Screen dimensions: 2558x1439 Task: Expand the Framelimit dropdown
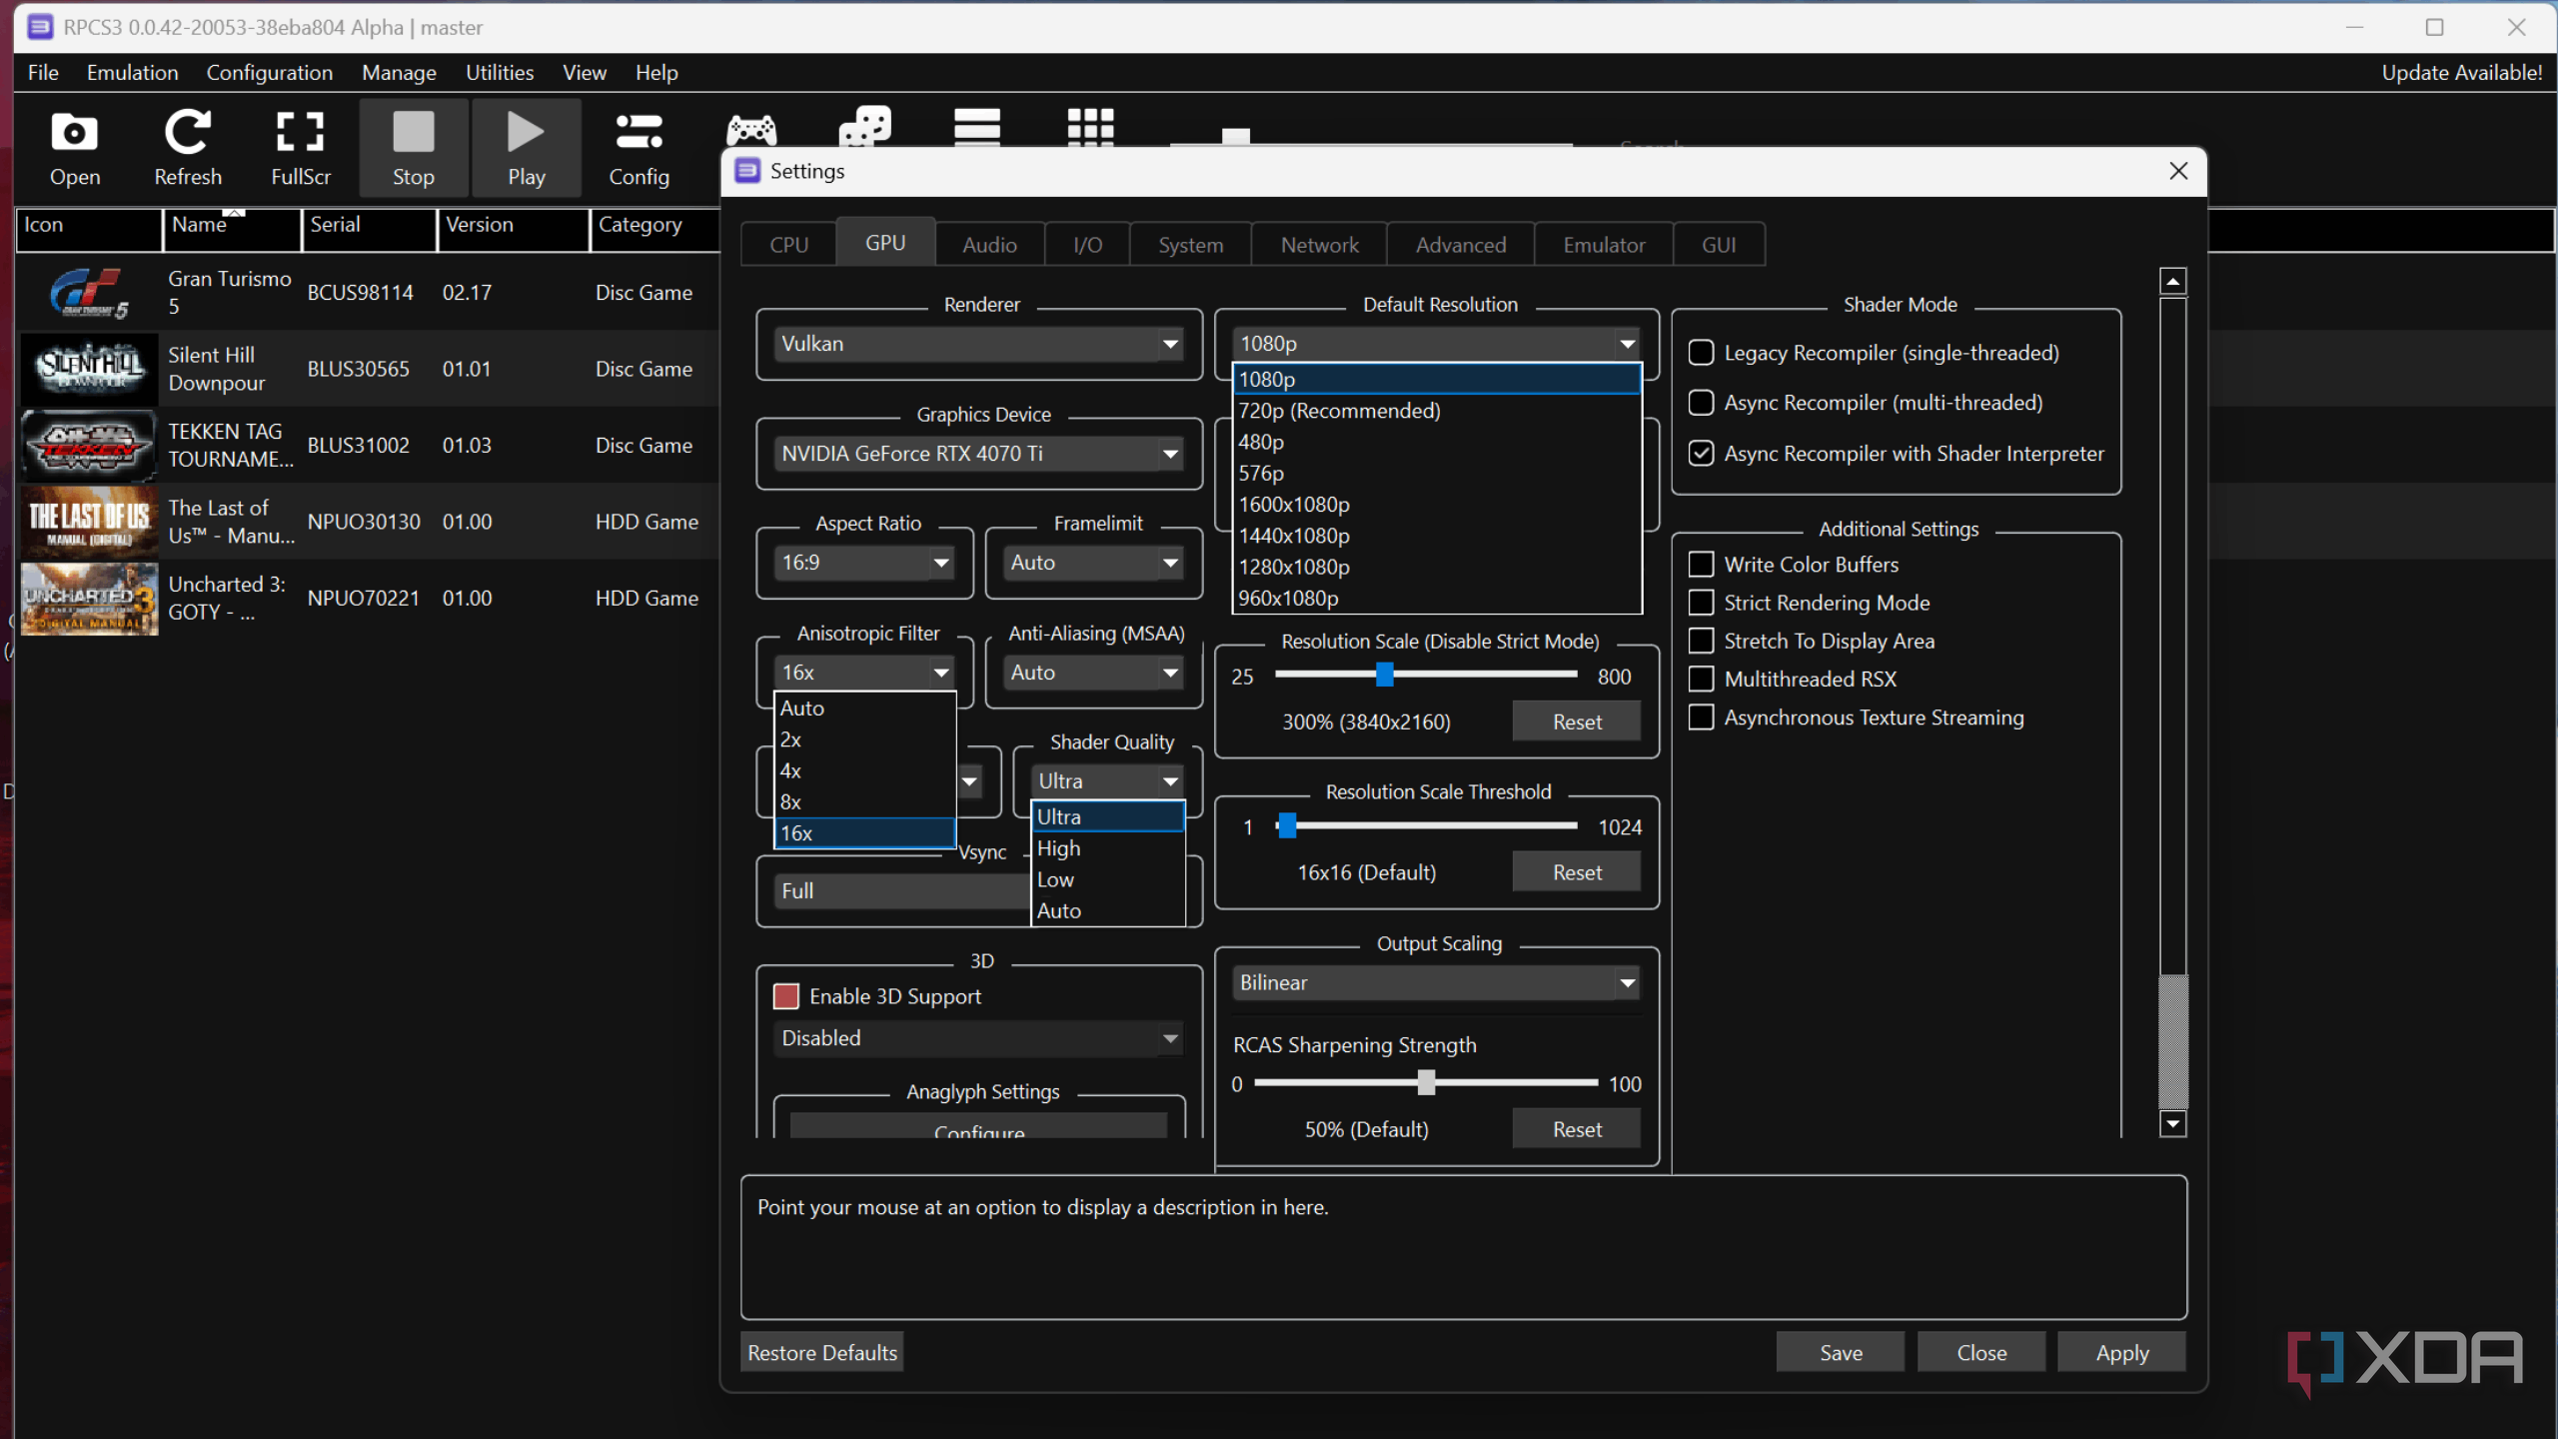click(1093, 563)
